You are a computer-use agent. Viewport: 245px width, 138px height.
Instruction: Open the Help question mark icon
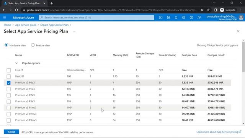[x=191, y=18]
